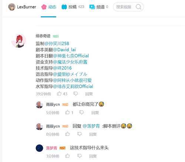Dislike the 绯赤奇迹 comment
This screenshot has height=162, width=185.
(x=75, y=94)
